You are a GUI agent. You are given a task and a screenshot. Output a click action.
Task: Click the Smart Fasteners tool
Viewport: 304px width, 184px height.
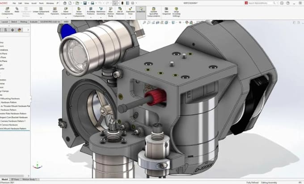[55, 11]
